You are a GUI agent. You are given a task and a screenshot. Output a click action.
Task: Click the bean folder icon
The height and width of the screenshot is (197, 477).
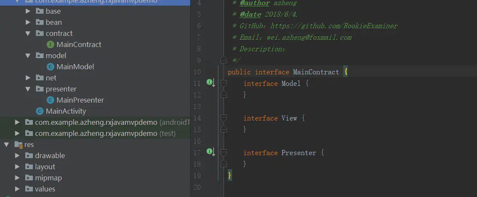(40, 22)
